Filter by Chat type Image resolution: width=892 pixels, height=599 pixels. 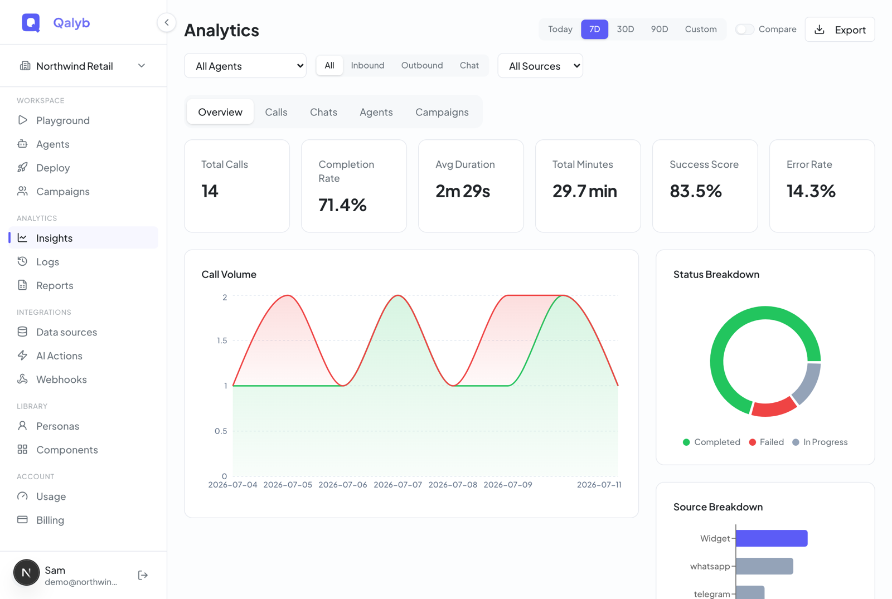pos(469,65)
